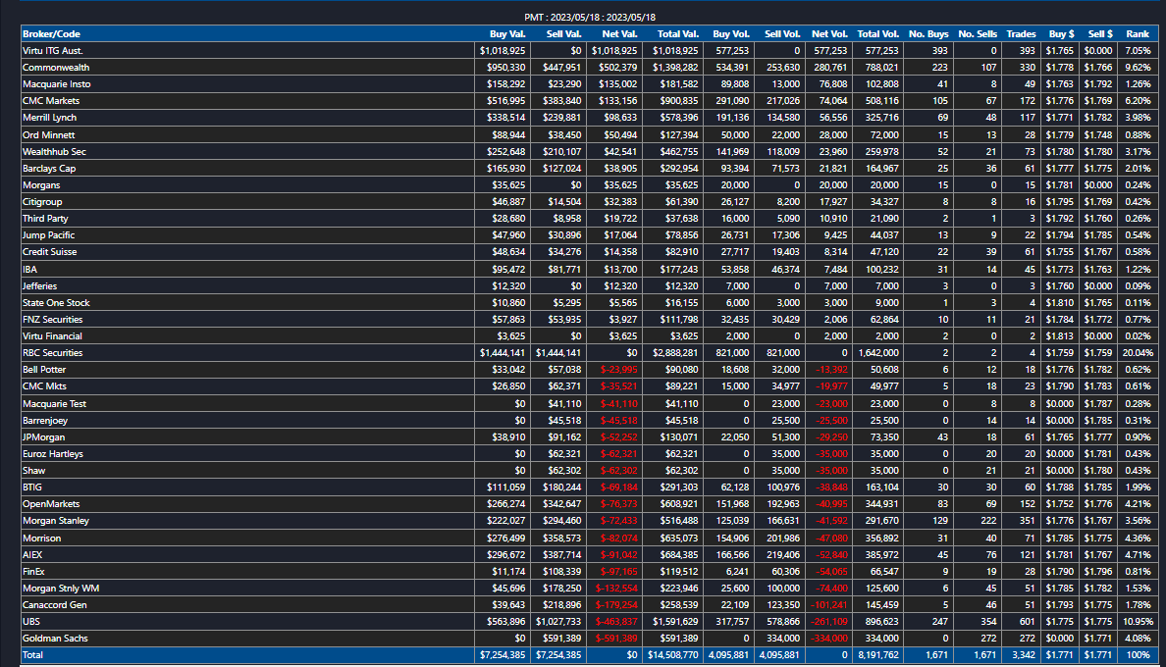Sort by the Net Vol. header

[829, 34]
